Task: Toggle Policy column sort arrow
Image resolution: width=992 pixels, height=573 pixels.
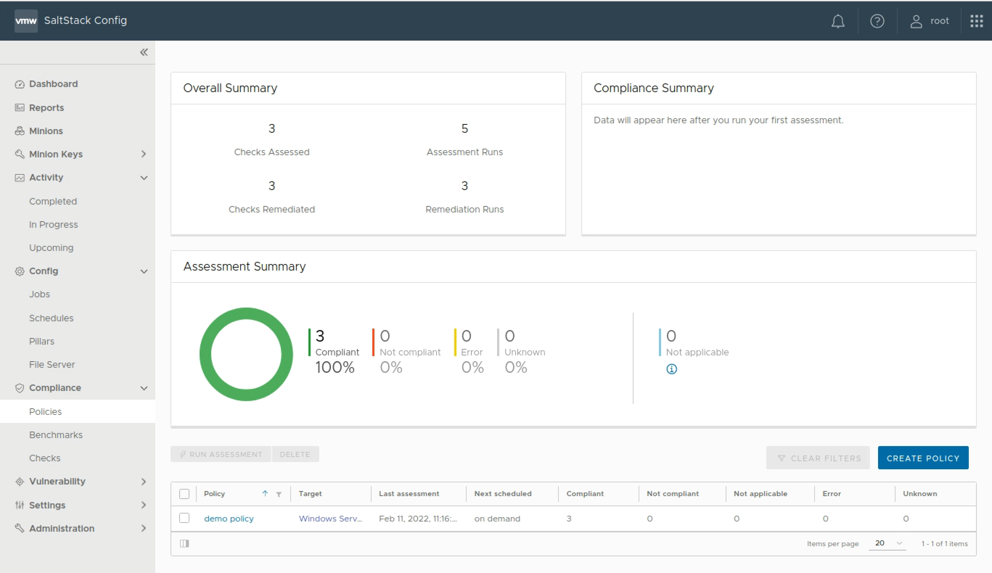Action: 265,494
